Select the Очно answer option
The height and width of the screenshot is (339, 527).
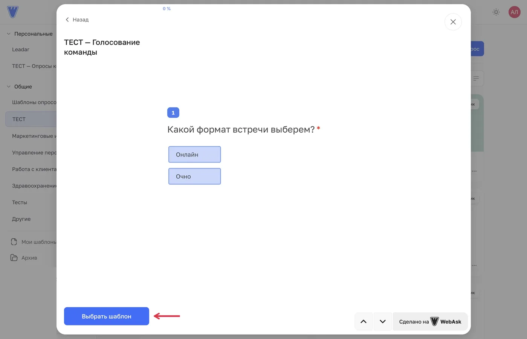(x=194, y=176)
